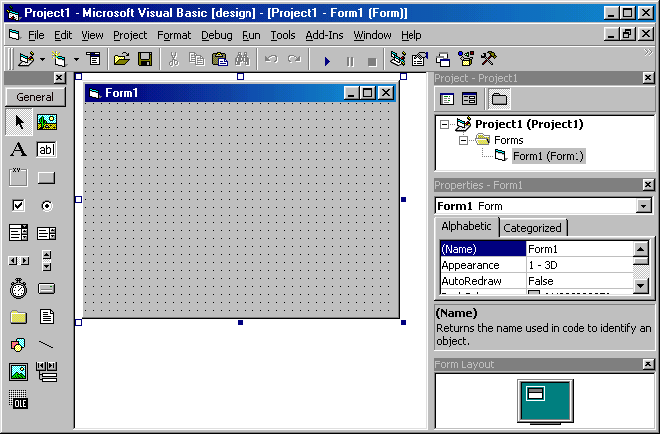Select the Frame control tool
The width and height of the screenshot is (660, 434).
point(18,178)
